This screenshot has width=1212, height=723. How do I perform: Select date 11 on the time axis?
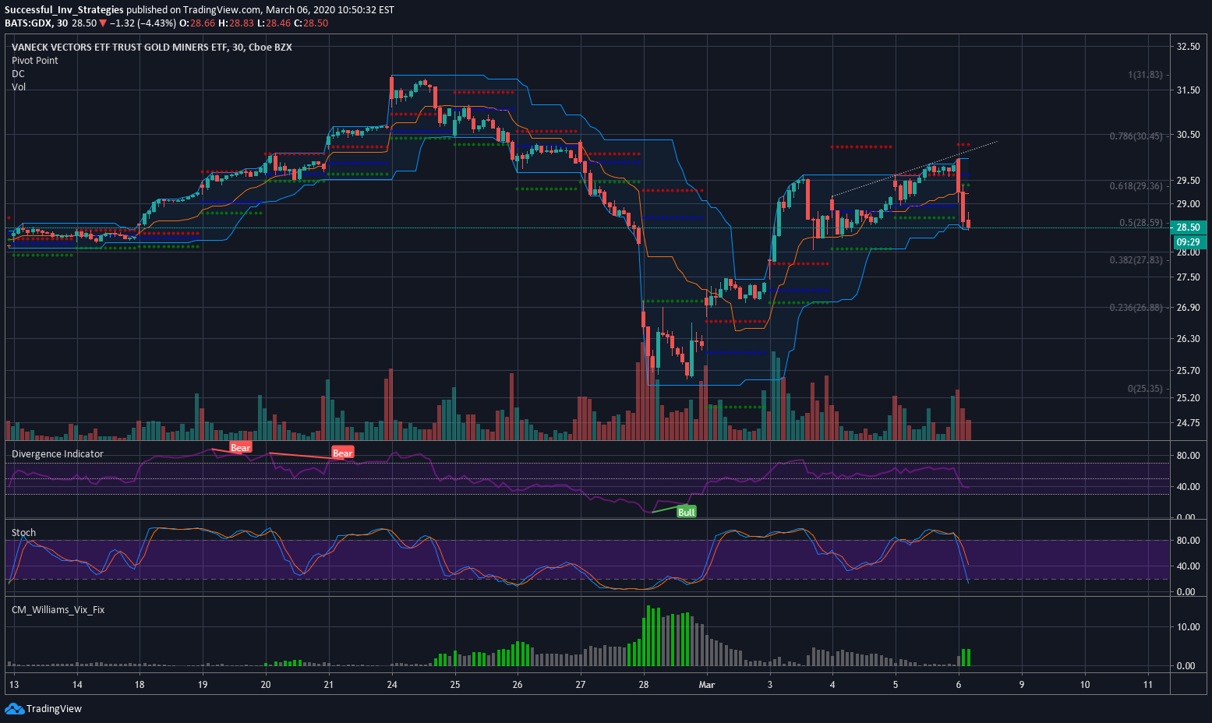(x=1147, y=685)
